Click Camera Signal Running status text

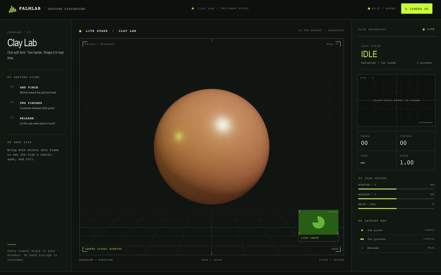click(103, 249)
